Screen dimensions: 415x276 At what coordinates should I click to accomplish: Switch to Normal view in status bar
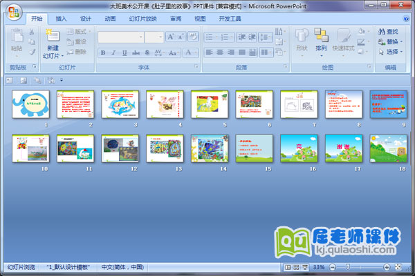287,267
